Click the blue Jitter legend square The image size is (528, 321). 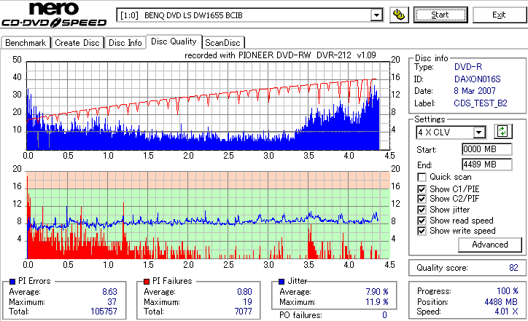click(x=282, y=282)
